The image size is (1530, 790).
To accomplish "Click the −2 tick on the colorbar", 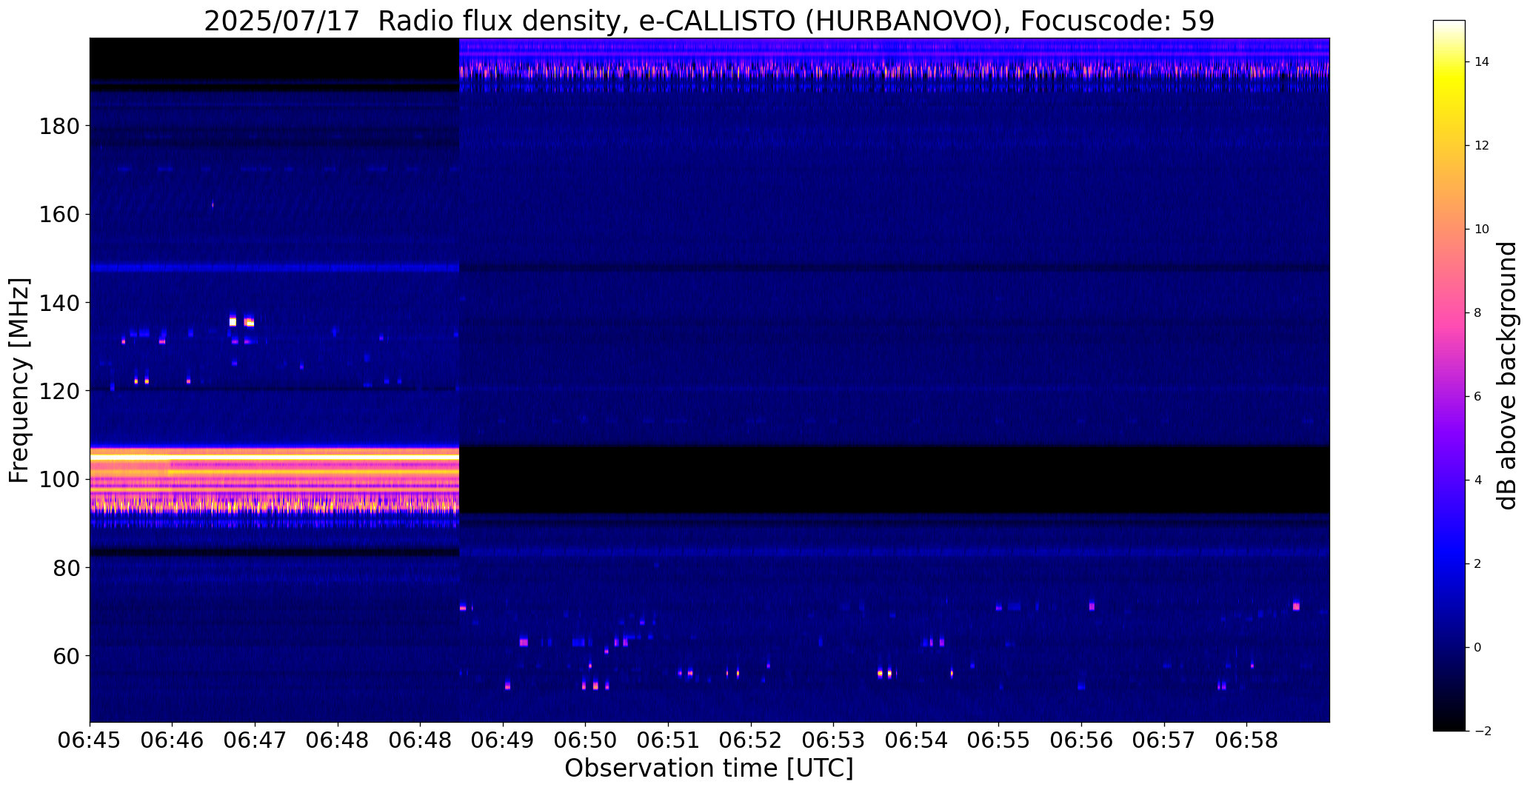I will [x=1482, y=732].
